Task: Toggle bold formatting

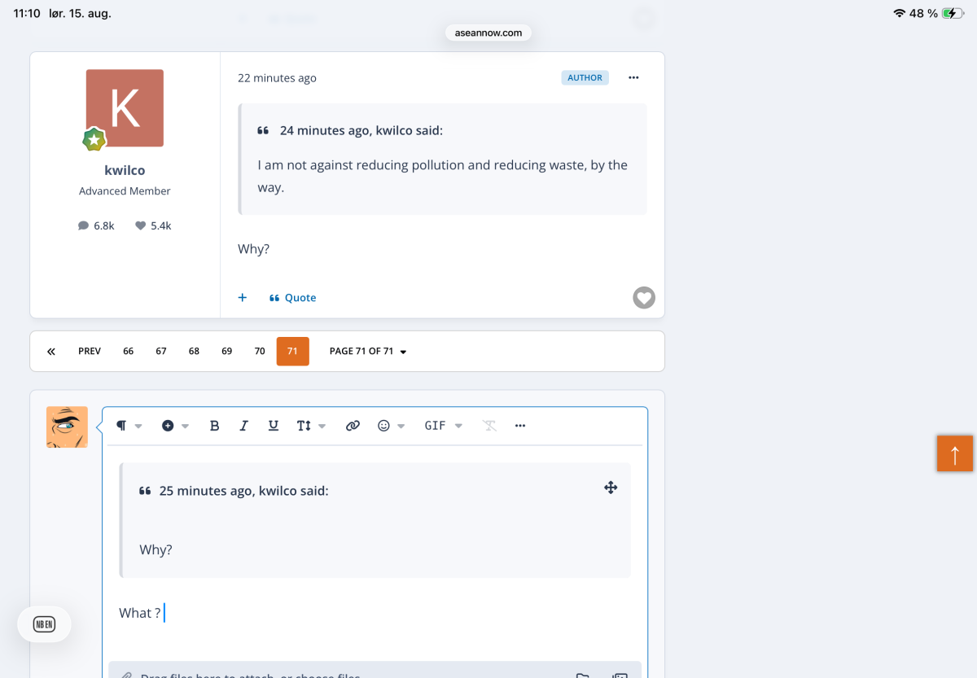Action: tap(215, 426)
